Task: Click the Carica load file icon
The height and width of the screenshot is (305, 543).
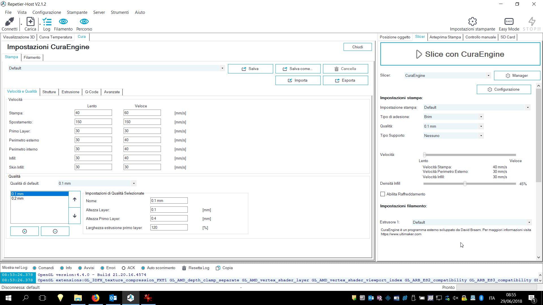Action: click(x=30, y=22)
